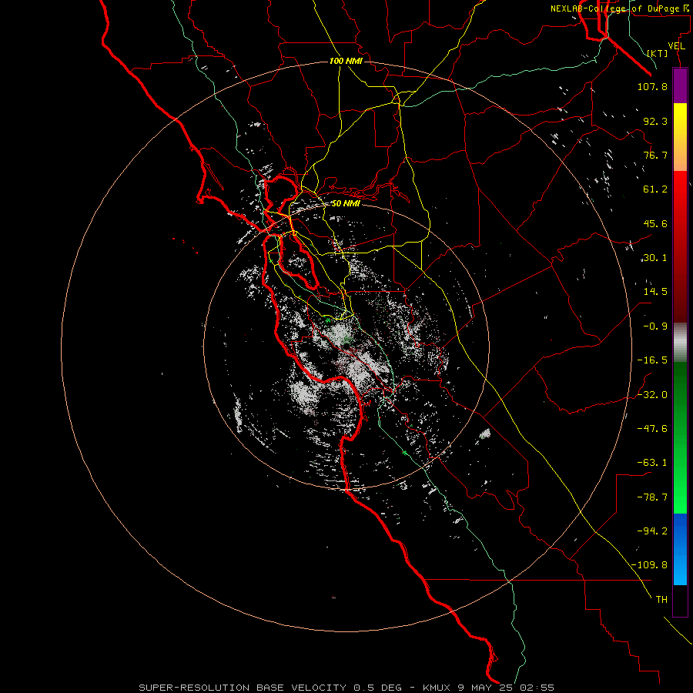Viewport: 693px width, 693px height.
Task: Click the -16.5 scale value
Action: point(652,360)
